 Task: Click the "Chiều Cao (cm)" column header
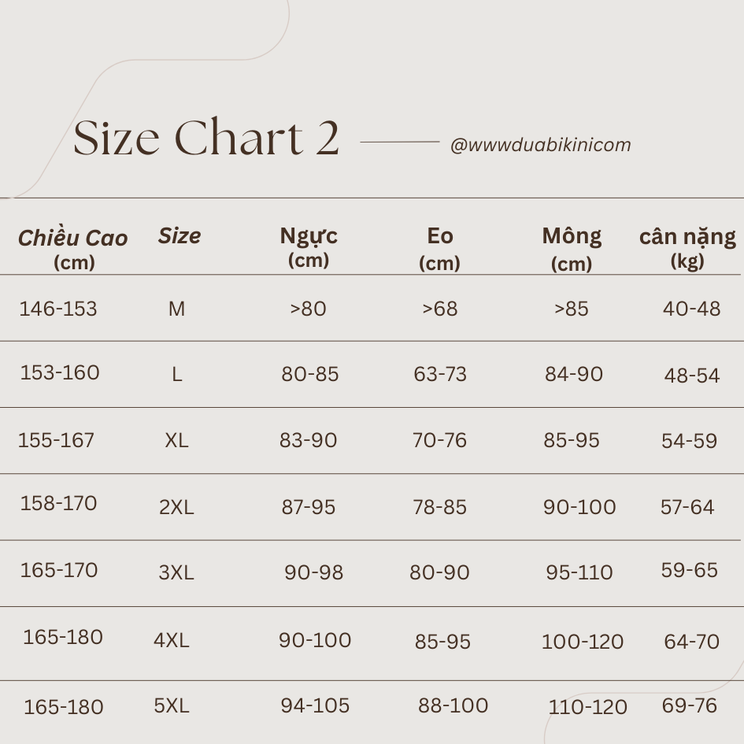[73, 249]
